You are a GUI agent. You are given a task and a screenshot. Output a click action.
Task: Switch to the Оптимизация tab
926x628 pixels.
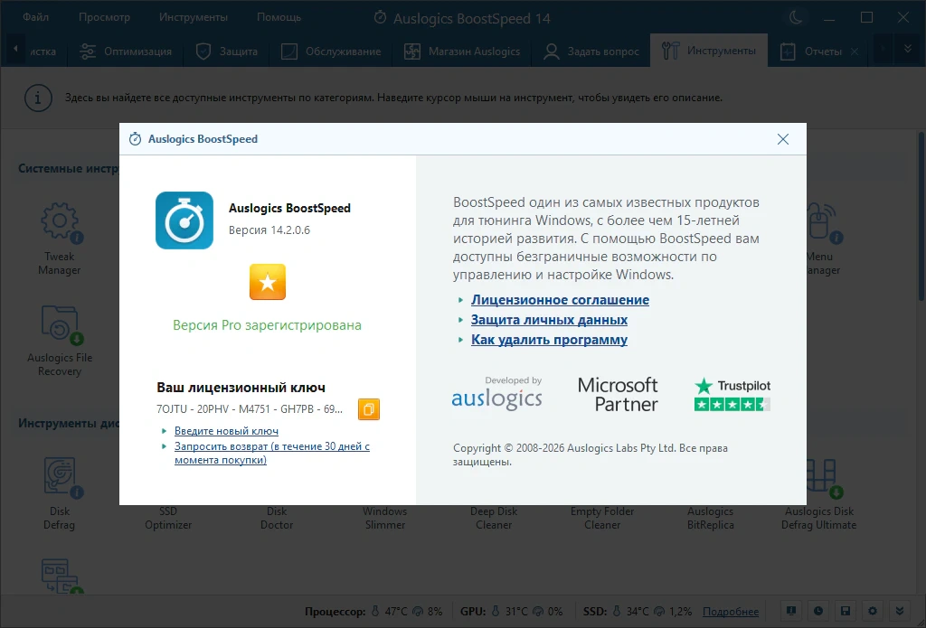point(126,52)
